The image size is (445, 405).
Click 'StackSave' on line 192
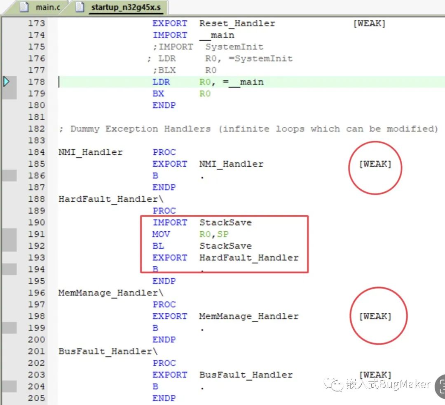tap(225, 246)
